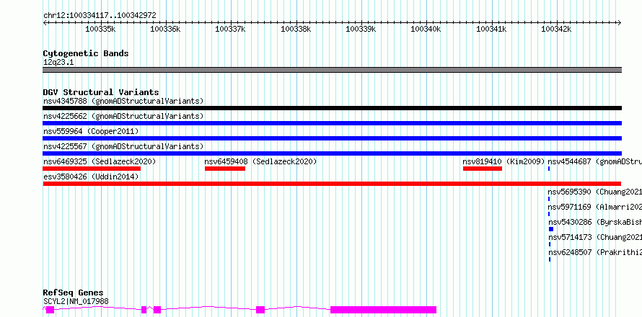Open the nsv819410 (Kim2009) label
642x317 pixels.
click(504, 161)
